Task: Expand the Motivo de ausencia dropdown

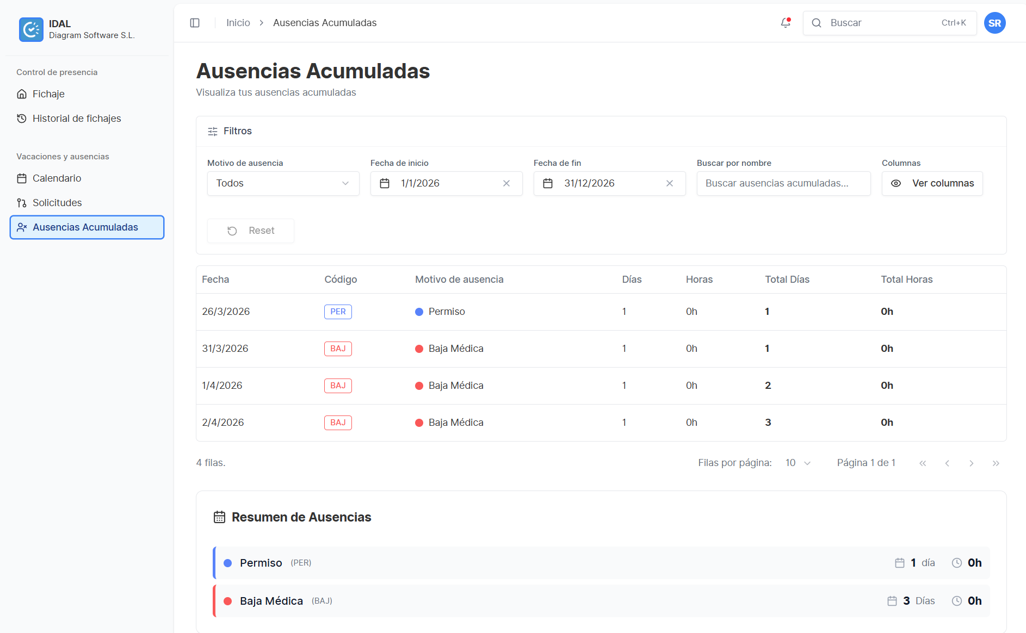Action: (283, 183)
